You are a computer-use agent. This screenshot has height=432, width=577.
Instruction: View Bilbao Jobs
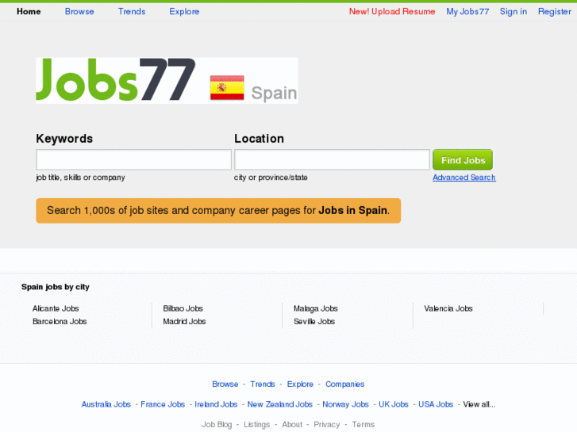coord(183,308)
